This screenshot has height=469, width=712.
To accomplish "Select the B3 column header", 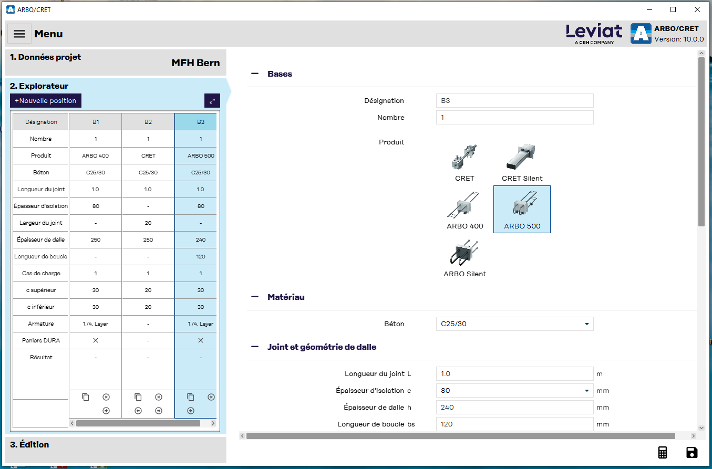I will (195, 122).
